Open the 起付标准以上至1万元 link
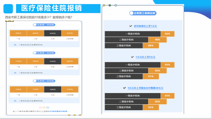This screenshot has width=212, height=119. point(145,26)
